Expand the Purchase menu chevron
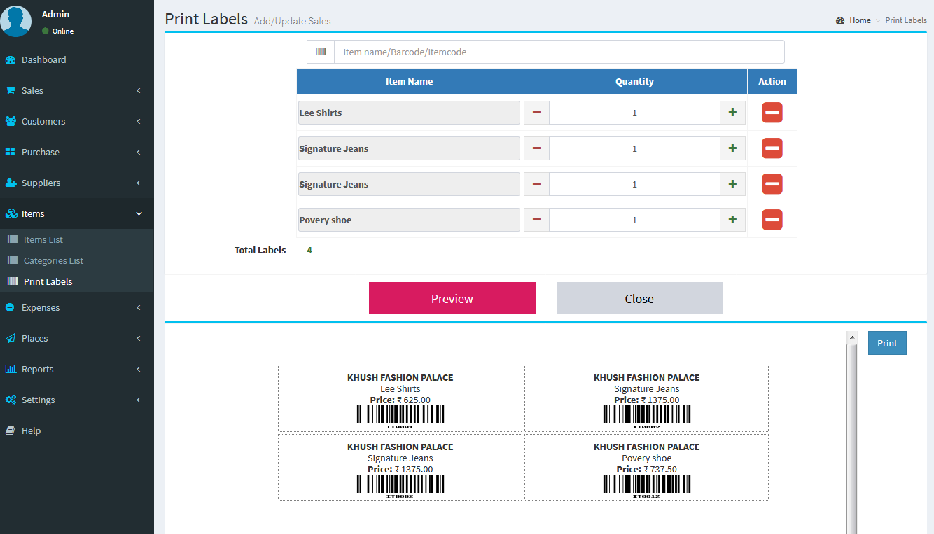934x534 pixels. [x=139, y=153]
